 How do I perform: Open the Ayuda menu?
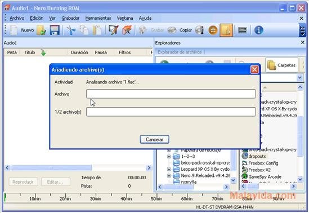tap(145, 18)
